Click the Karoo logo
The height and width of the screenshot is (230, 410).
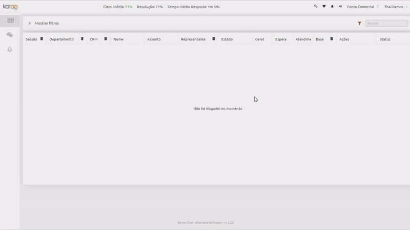10,7
